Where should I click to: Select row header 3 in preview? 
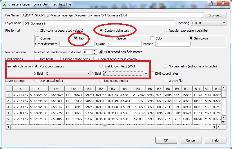tap(9, 107)
